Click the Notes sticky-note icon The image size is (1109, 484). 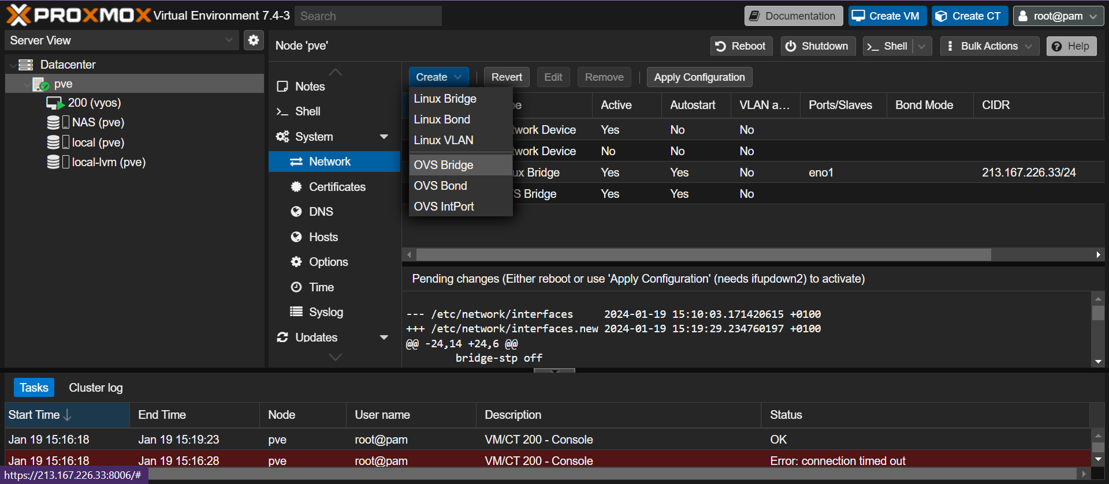click(282, 87)
